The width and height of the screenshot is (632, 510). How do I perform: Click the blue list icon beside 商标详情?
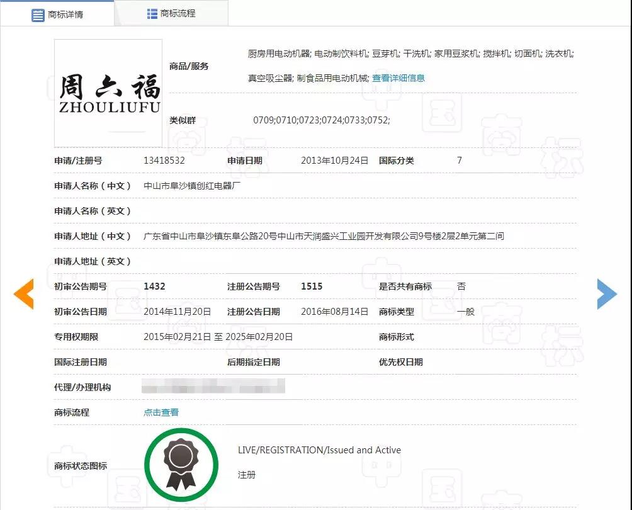point(38,15)
